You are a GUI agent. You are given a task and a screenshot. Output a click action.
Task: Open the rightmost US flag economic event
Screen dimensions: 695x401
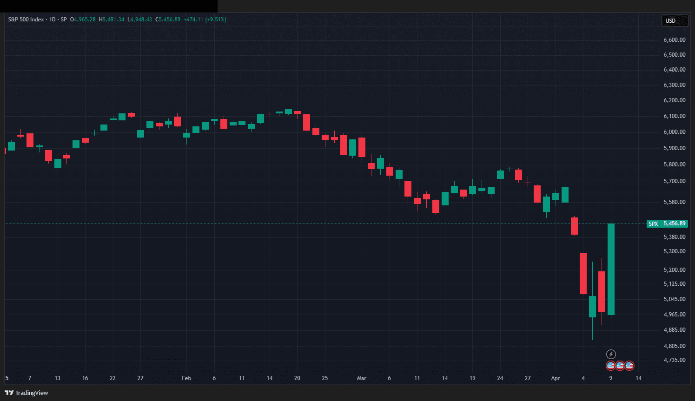629,366
